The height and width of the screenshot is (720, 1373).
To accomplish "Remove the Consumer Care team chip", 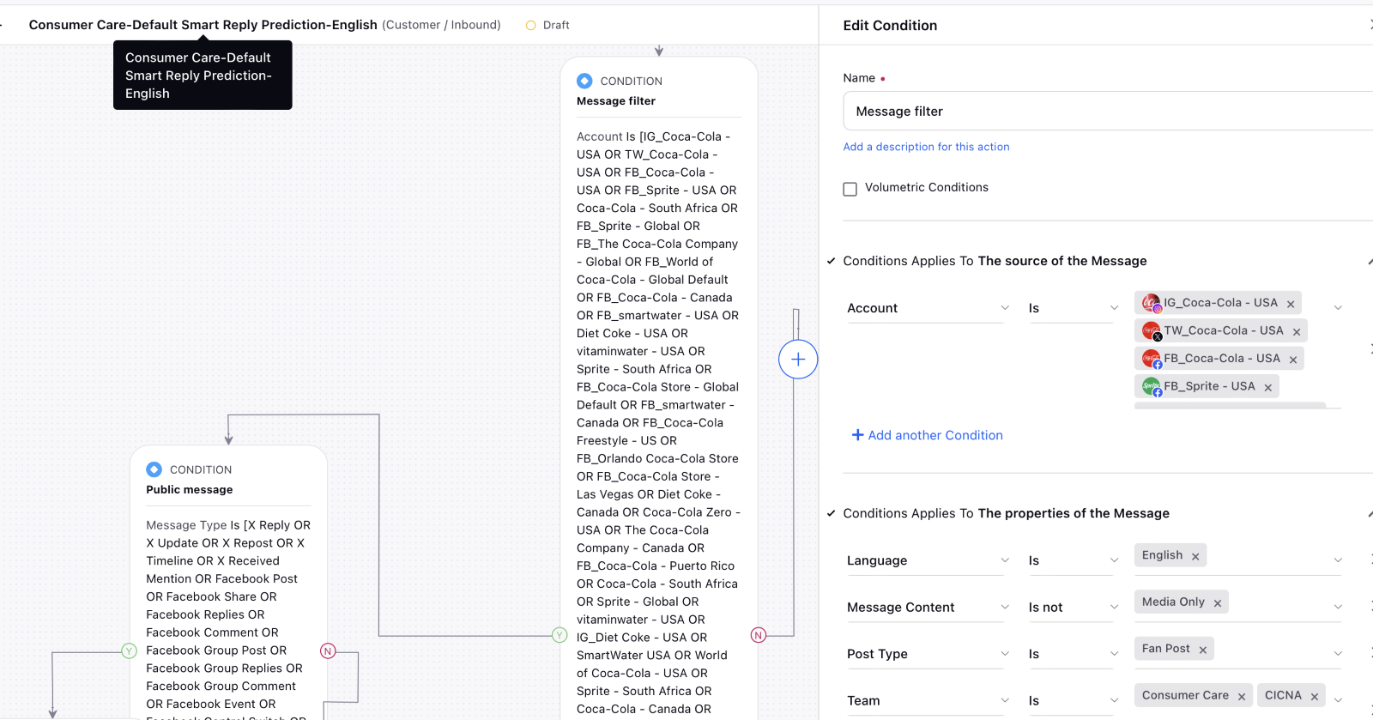I will pos(1242,696).
